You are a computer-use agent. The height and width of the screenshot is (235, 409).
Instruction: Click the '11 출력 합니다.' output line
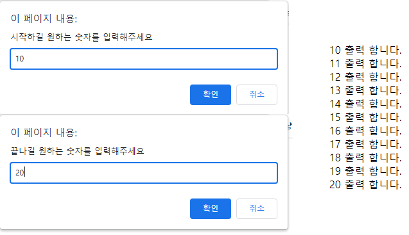pos(365,64)
